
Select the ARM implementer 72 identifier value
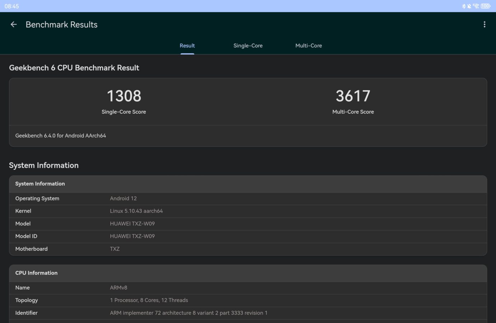pyautogui.click(x=189, y=313)
